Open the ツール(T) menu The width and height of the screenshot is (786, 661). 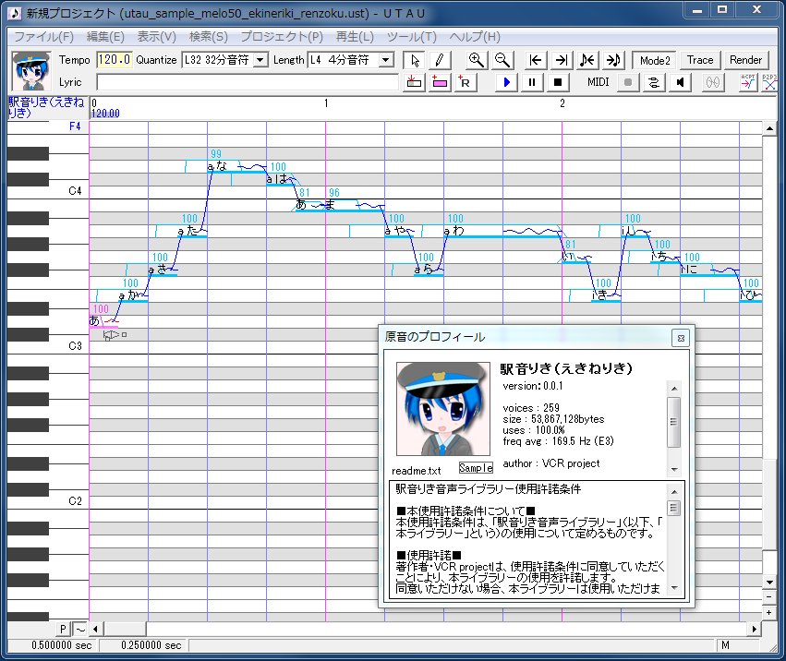[x=412, y=37]
